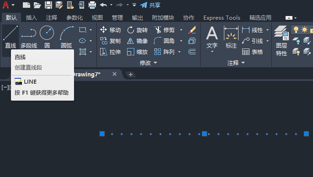Open the 管理 ribbon tab
Image resolution: width=313 pixels, height=177 pixels.
click(117, 17)
